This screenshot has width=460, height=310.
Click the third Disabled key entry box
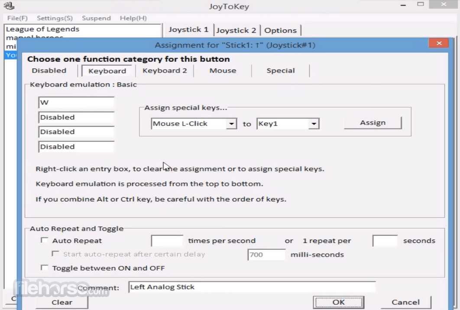(x=76, y=132)
